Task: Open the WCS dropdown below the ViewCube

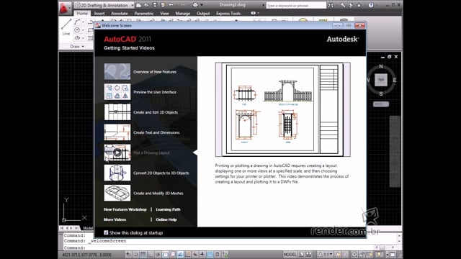Action: pyautogui.click(x=381, y=104)
